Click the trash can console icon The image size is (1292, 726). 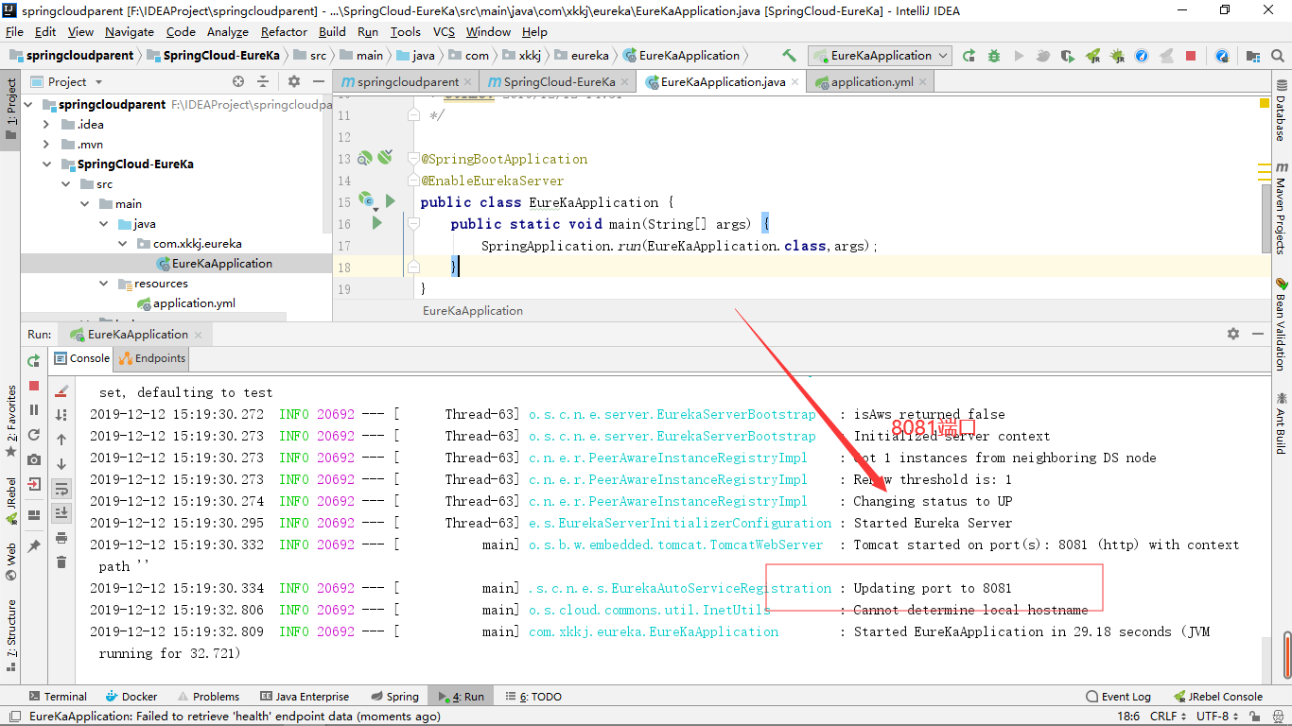point(61,562)
